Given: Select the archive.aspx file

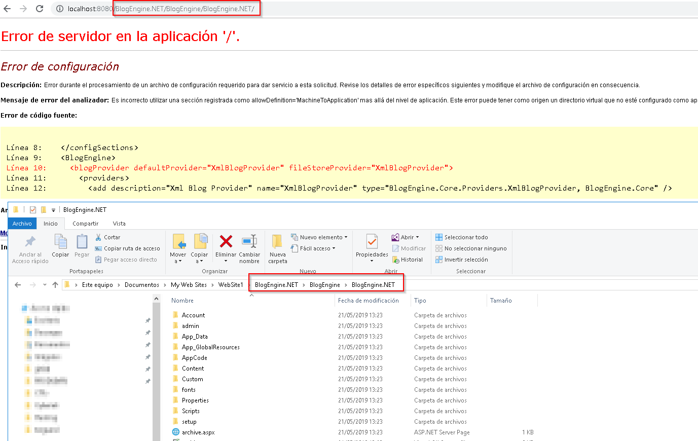Looking at the screenshot, I should point(198,432).
